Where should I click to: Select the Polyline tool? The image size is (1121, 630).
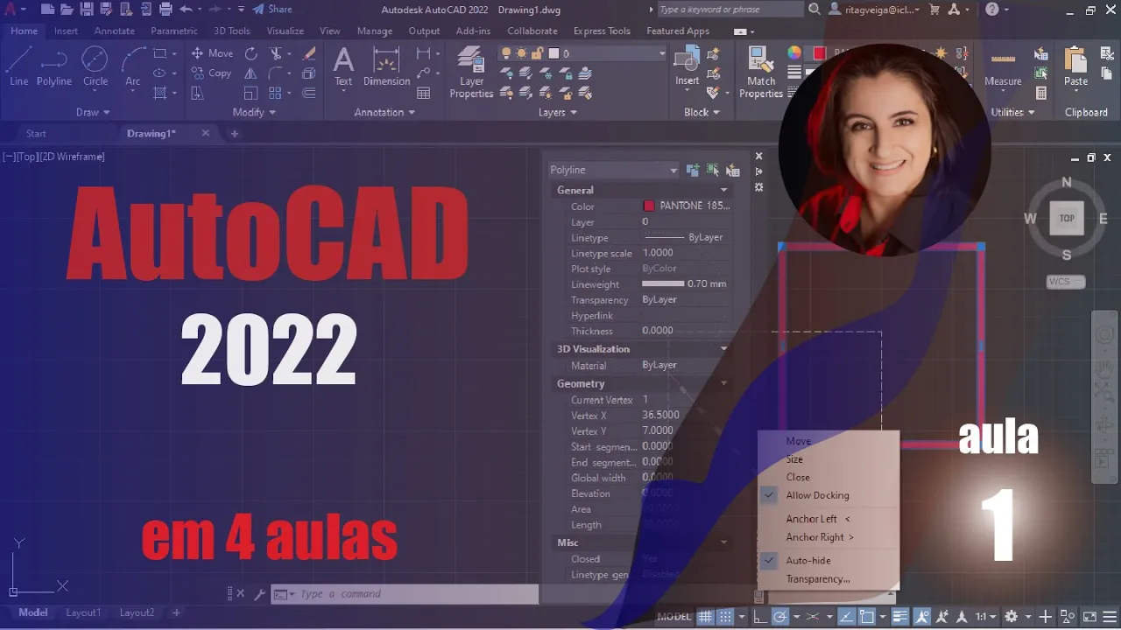point(53,66)
